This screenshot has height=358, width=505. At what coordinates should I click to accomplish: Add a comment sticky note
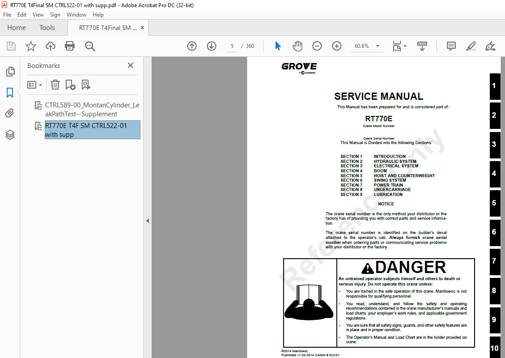451,46
